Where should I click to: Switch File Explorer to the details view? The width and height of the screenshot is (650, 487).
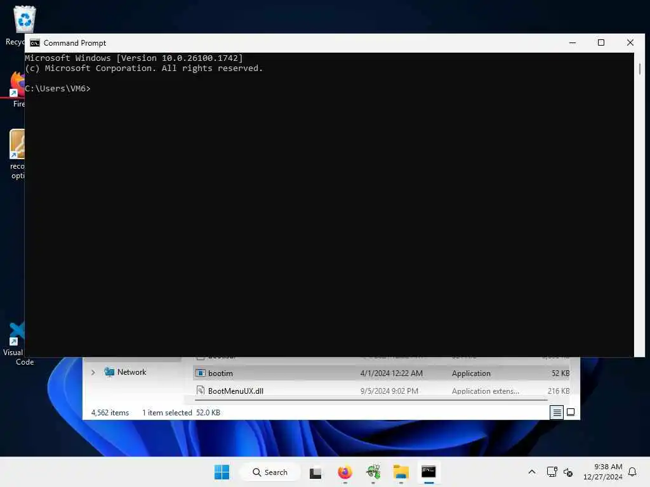557,412
